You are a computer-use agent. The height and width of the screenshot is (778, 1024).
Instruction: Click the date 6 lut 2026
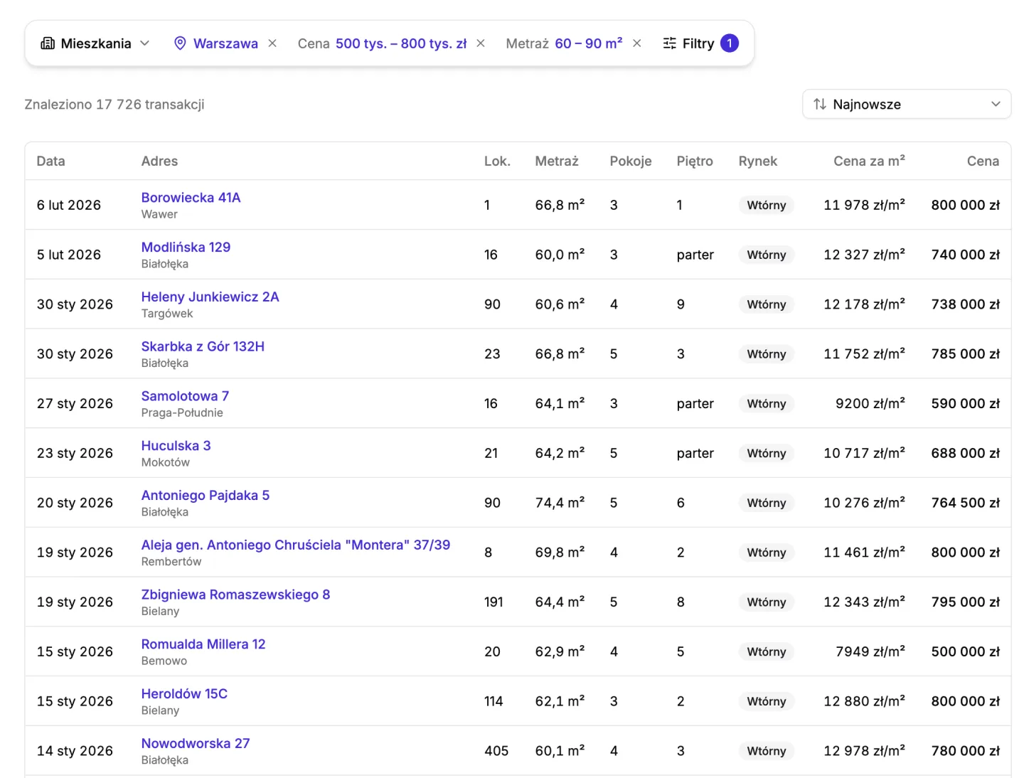[x=69, y=206]
